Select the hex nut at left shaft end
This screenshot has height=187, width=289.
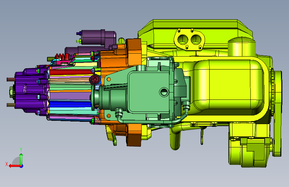pos(12,92)
